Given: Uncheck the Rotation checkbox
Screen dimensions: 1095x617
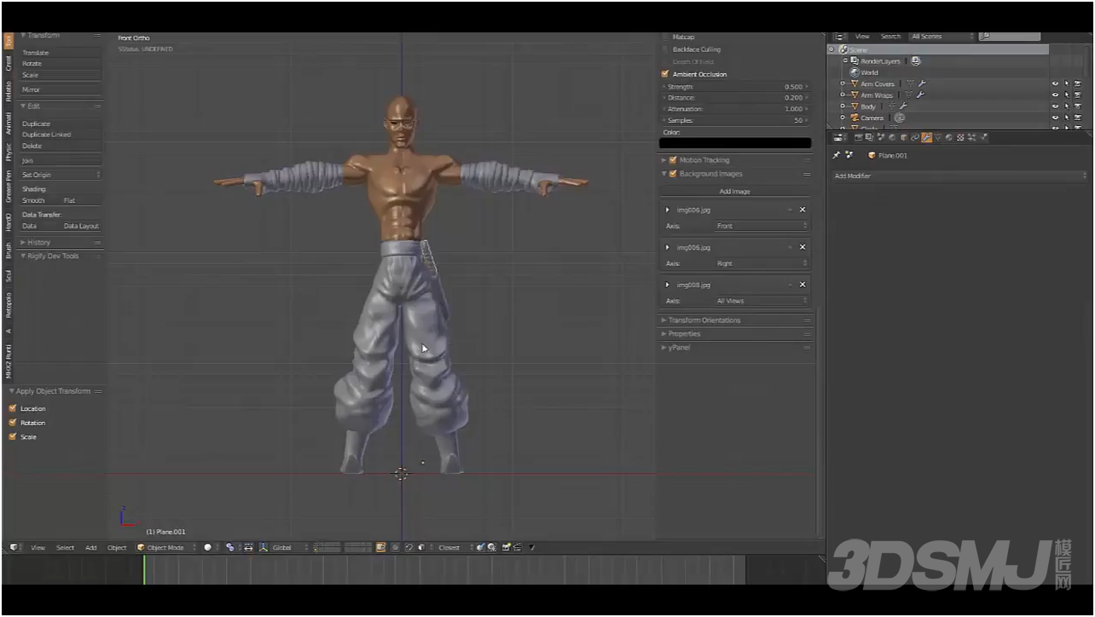Looking at the screenshot, I should 13,422.
